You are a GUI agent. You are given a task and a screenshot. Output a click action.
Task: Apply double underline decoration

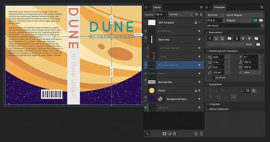click(216, 38)
